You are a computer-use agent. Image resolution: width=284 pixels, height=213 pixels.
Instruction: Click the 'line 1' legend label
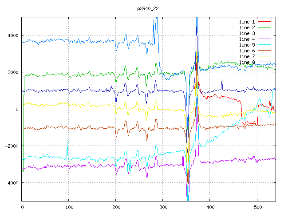247,22
